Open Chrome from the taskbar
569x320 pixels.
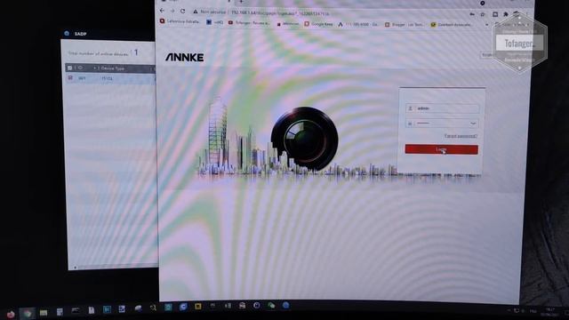click(x=28, y=314)
